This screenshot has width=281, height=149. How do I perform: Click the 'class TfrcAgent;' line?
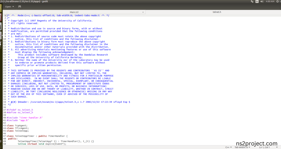click(18, 128)
